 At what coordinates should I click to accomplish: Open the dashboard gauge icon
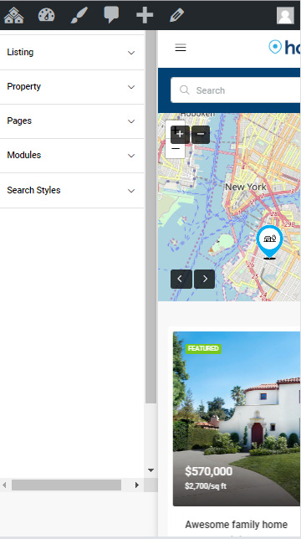[46, 15]
